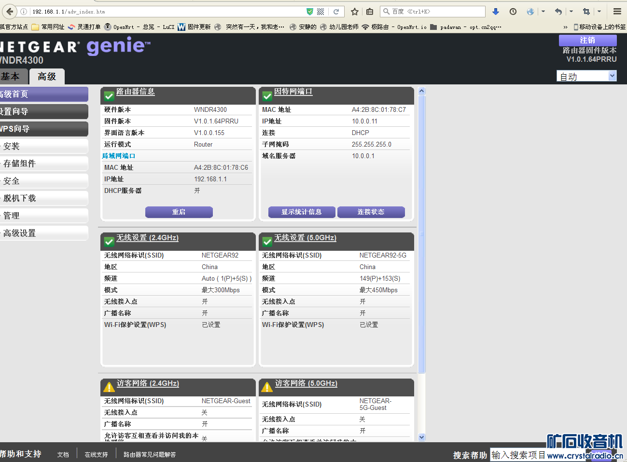This screenshot has width=627, height=462.
Task: Expand the globe icon dropdown arrow
Action: 543,12
